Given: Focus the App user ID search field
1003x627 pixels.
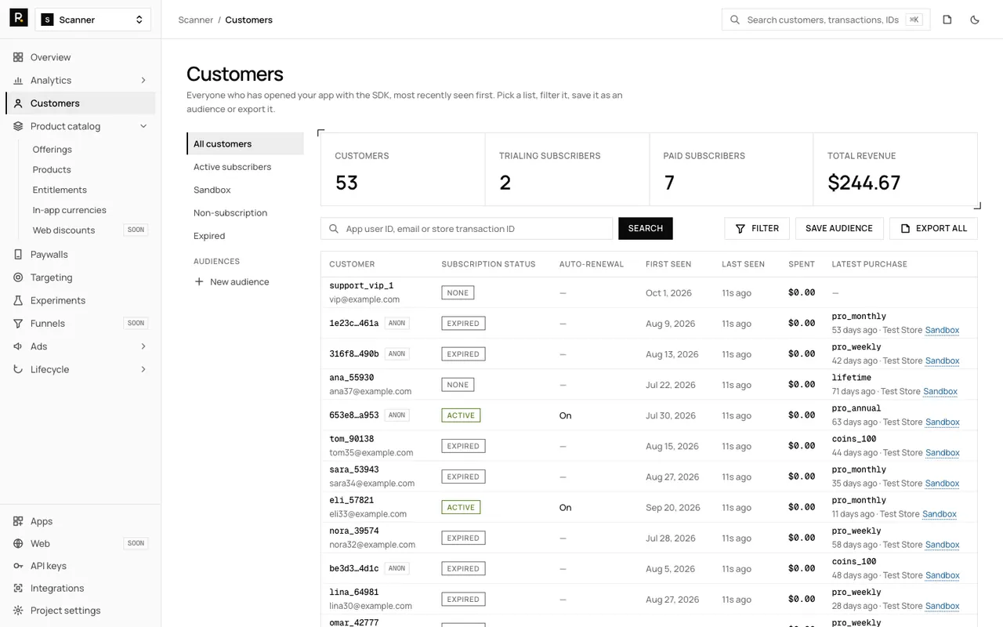Looking at the screenshot, I should pos(466,228).
